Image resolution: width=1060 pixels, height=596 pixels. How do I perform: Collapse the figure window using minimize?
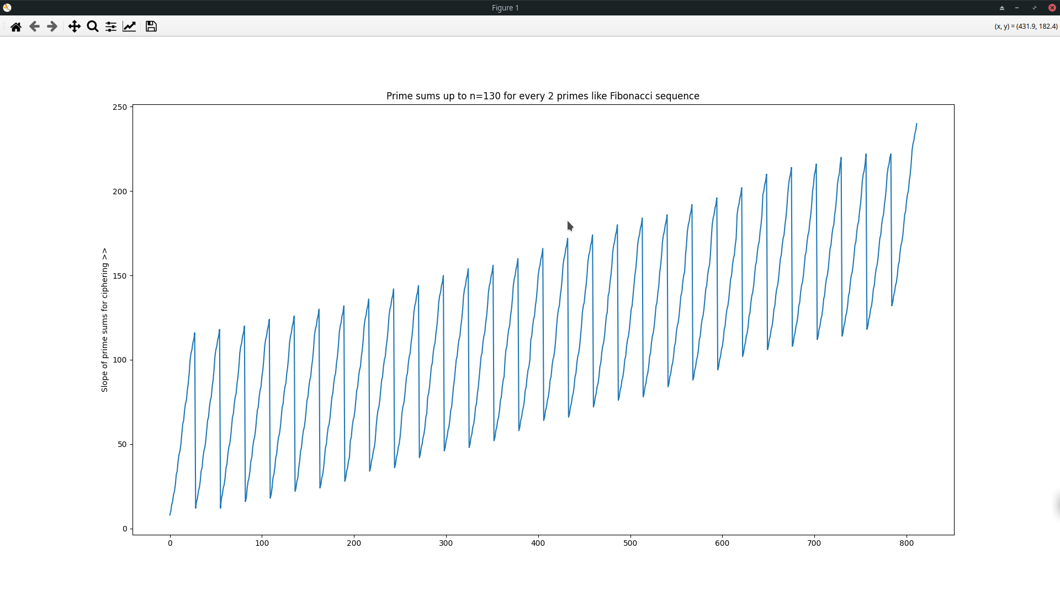(1017, 8)
